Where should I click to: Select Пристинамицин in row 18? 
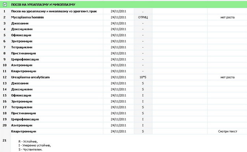point(24,113)
